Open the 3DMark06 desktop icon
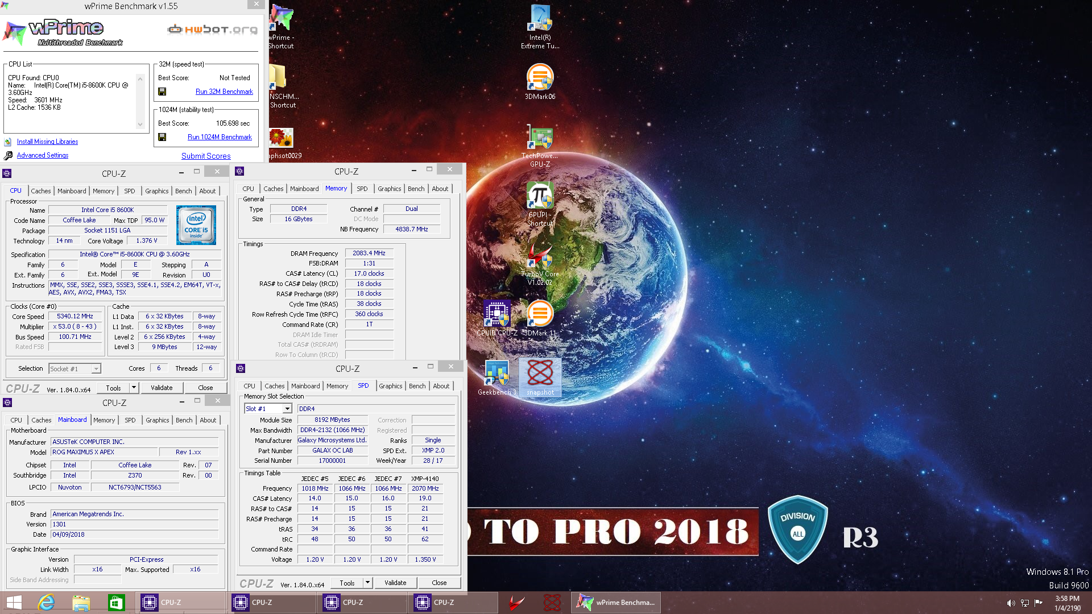 coord(540,81)
